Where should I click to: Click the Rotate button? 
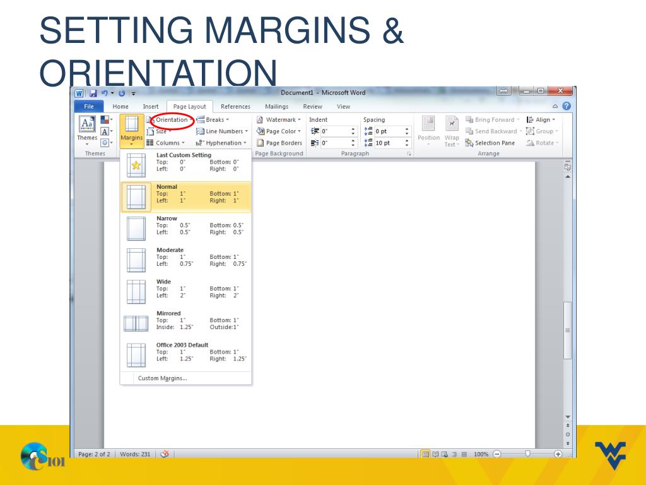point(542,143)
